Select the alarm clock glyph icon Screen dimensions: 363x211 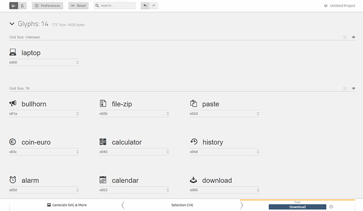tap(13, 180)
